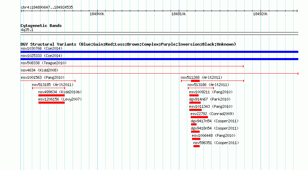Open the nsv596351 (Cooper2011) label
The image size is (308, 170).
[216, 143]
